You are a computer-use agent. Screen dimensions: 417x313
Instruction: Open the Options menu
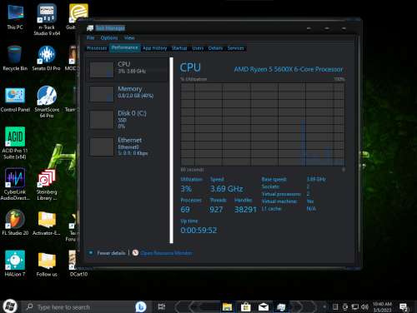coord(109,37)
